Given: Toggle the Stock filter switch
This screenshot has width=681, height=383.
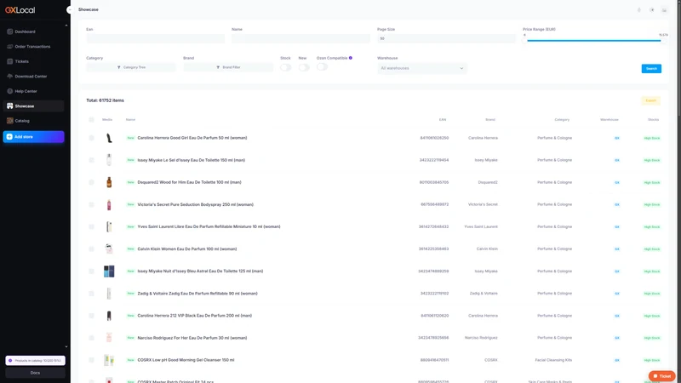Looking at the screenshot, I should pyautogui.click(x=286, y=67).
